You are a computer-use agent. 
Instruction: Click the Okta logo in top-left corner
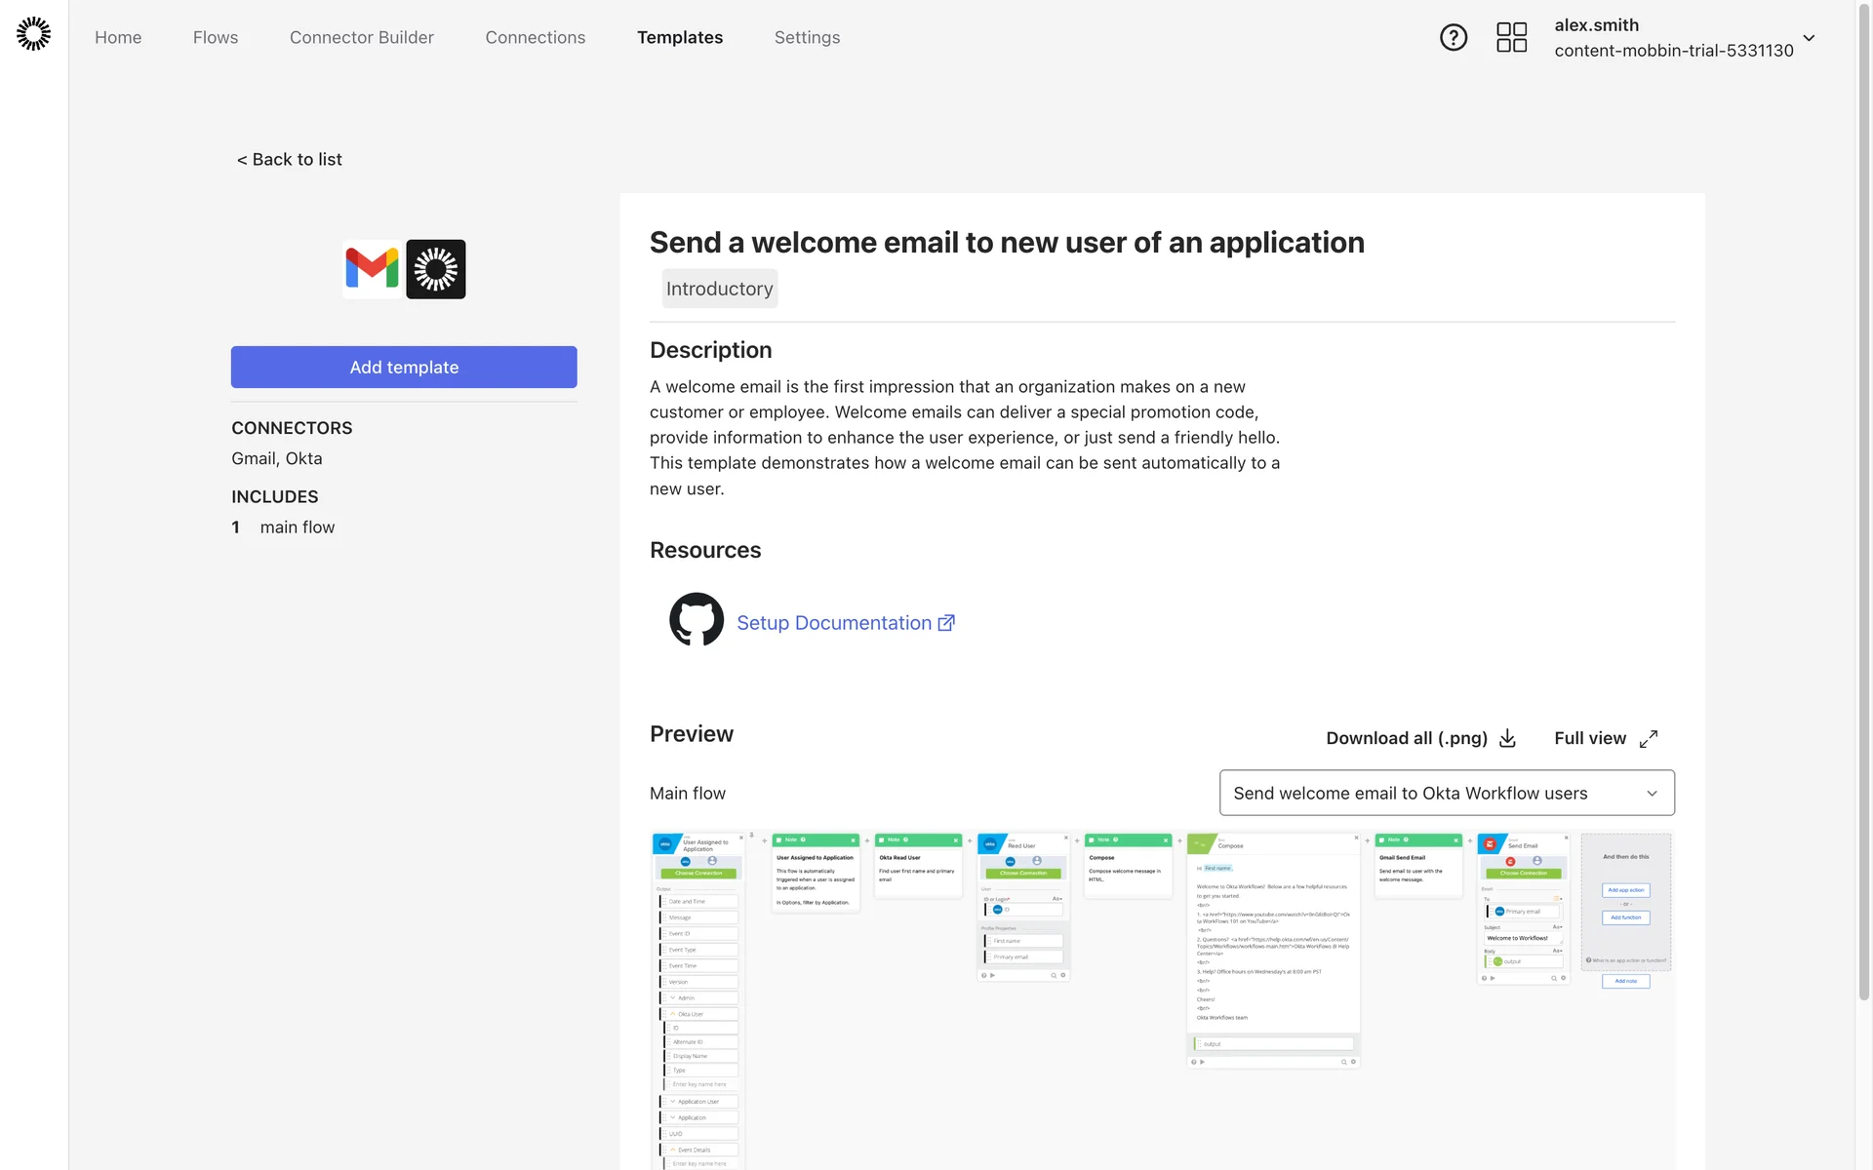[33, 34]
